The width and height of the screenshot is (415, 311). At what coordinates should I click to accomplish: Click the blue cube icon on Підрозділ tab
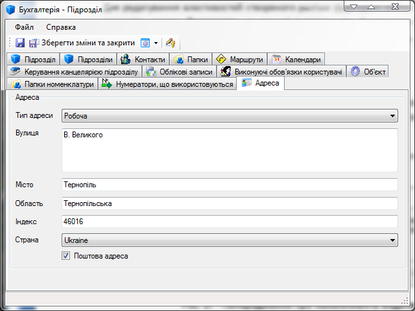tap(16, 59)
